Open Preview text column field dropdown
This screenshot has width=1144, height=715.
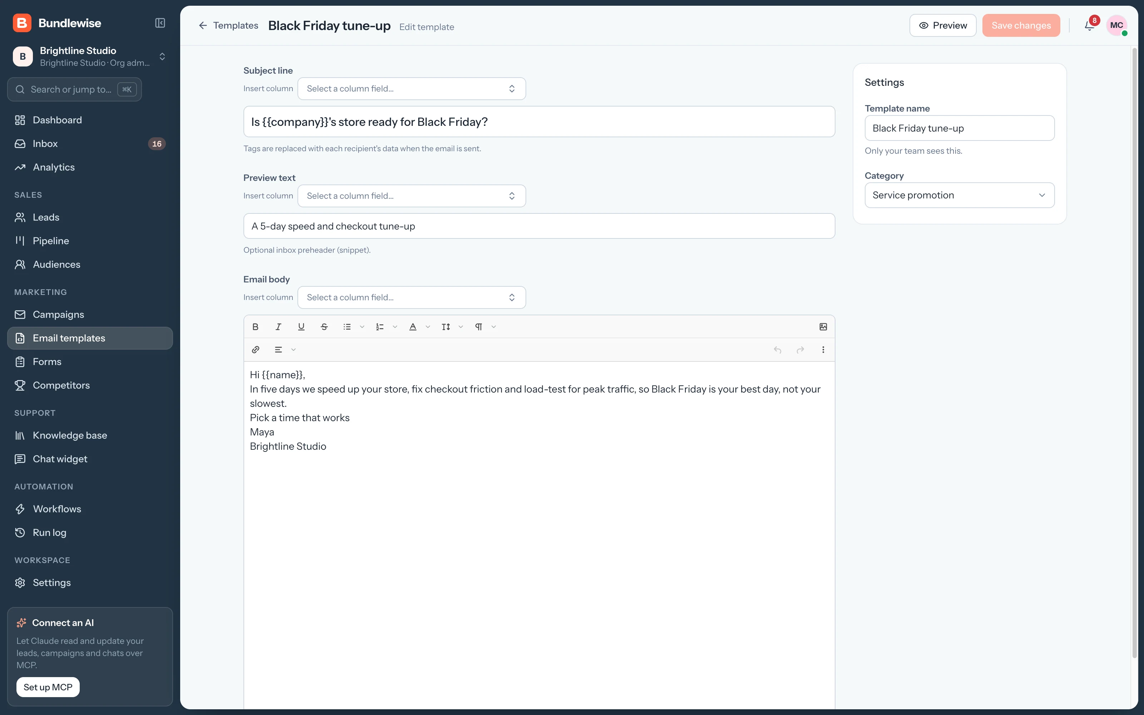point(411,196)
